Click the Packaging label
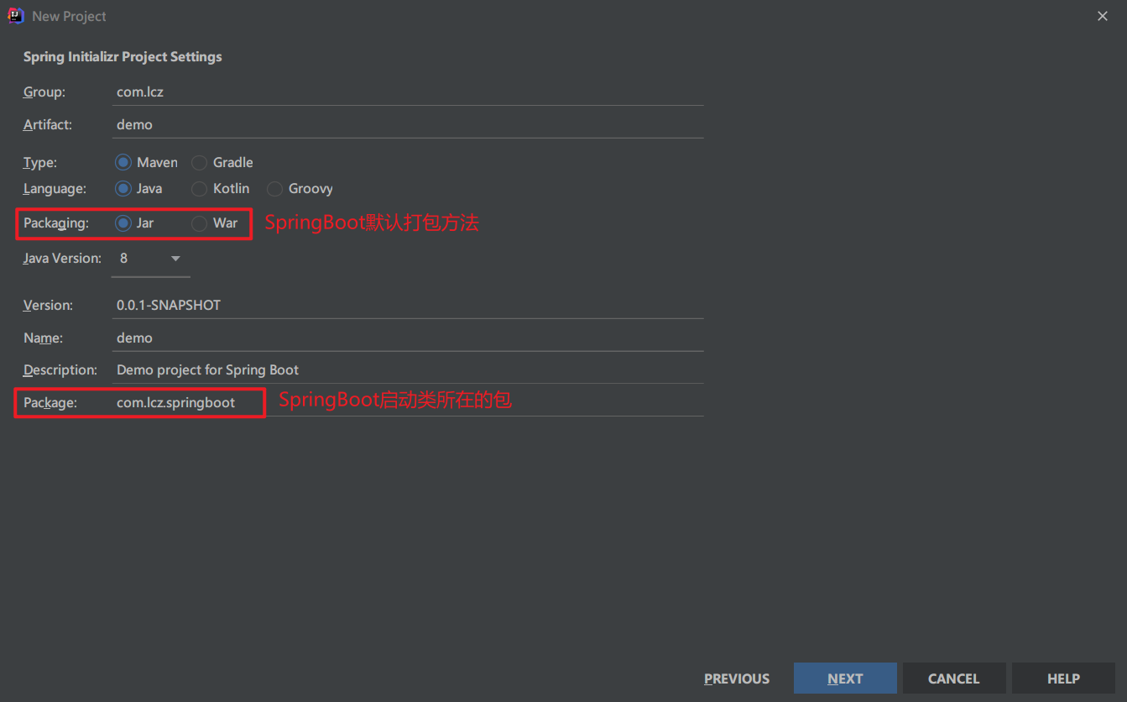This screenshot has height=702, width=1127. [x=56, y=223]
